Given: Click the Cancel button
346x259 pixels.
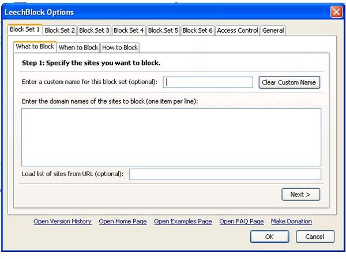Looking at the screenshot, I should [315, 237].
